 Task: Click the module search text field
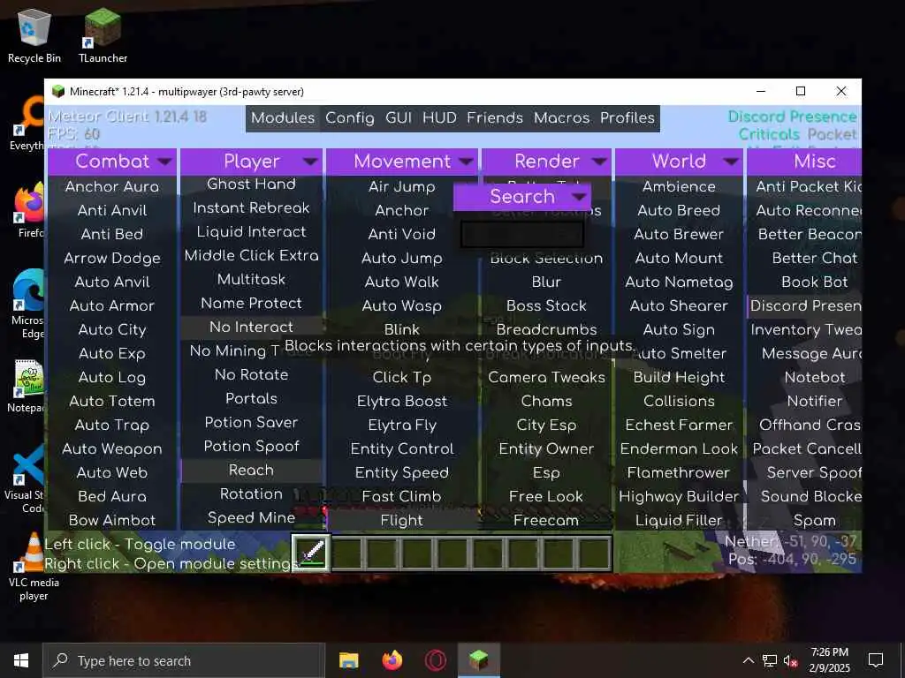[521, 234]
